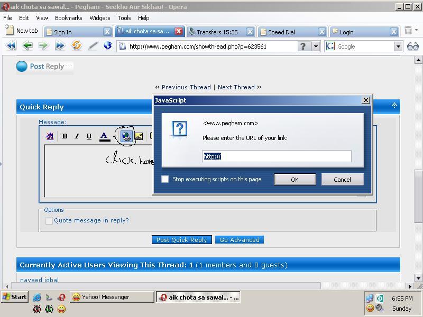423x317 pixels.
Task: Click the browser Reload icon
Action: [x=77, y=46]
